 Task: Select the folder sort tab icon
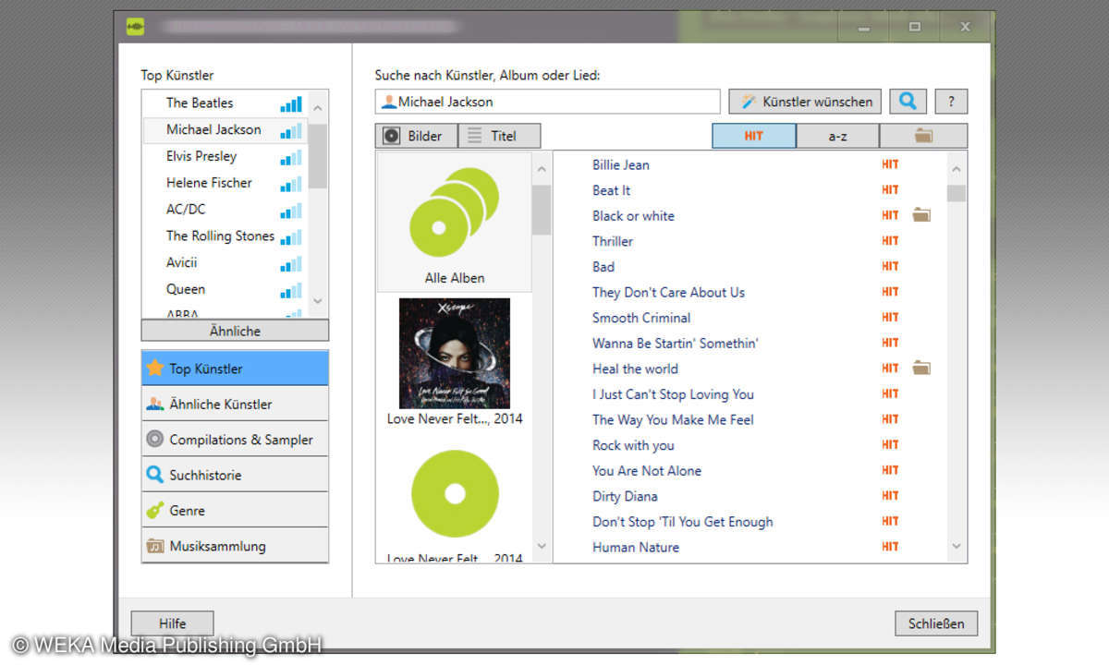coord(923,136)
